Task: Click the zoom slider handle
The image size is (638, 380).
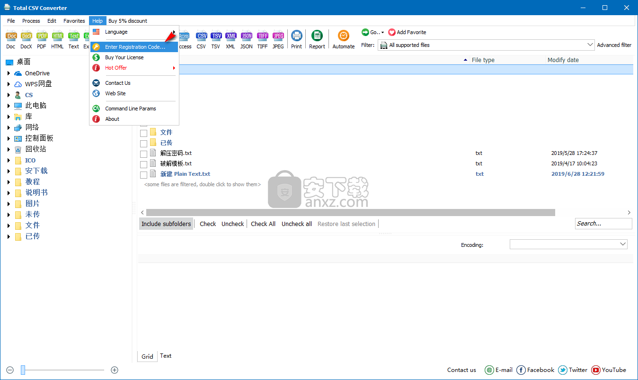Action: coord(23,370)
